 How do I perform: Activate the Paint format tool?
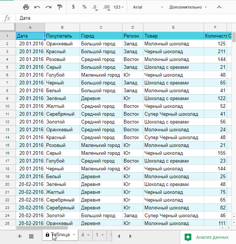[x=60, y=7]
